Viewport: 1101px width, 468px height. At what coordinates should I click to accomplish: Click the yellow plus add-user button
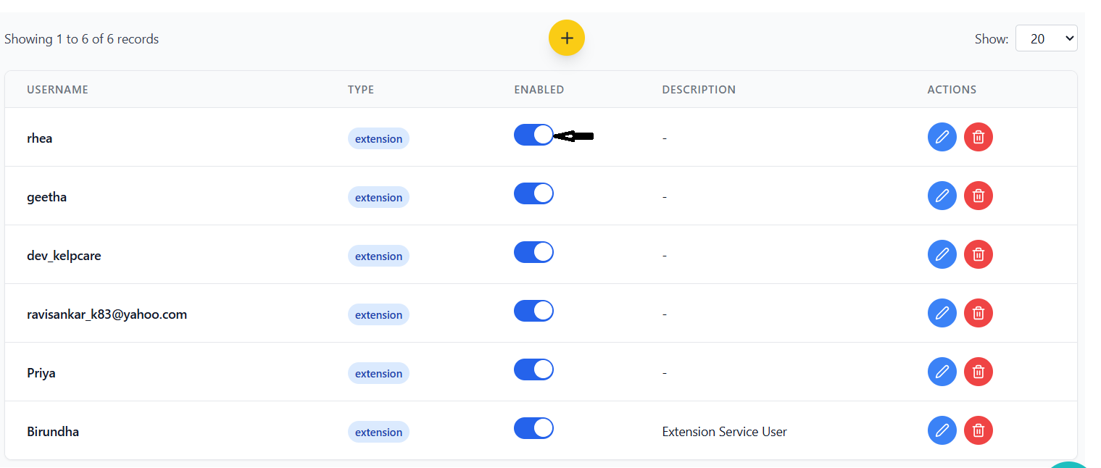[566, 38]
